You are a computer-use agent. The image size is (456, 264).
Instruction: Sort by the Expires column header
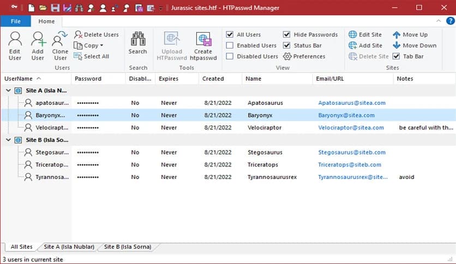[168, 79]
